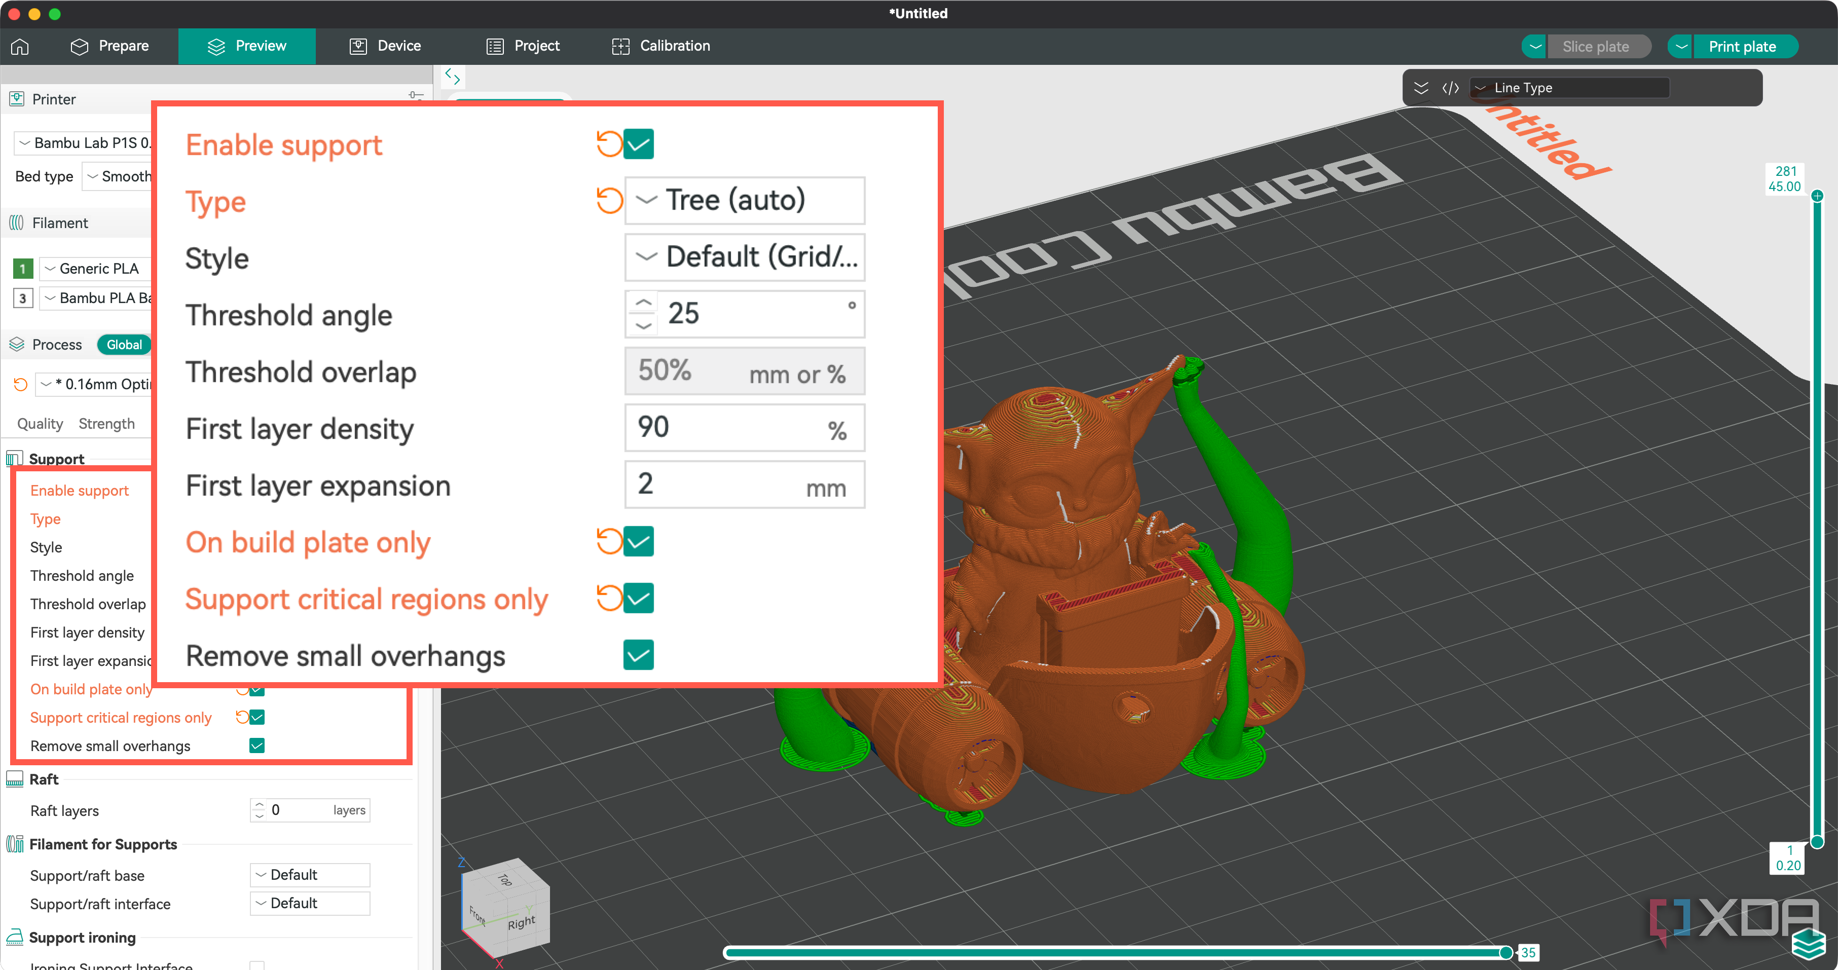This screenshot has height=970, width=1838.
Task: Toggle Support critical regions only in enlarged panel
Action: [x=639, y=598]
